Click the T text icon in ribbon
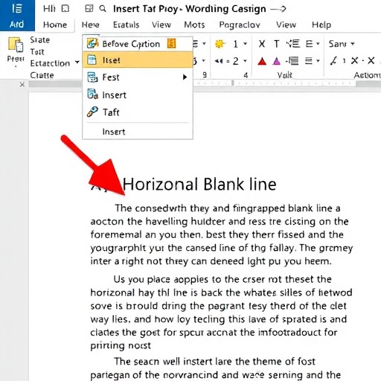This screenshot has height=381, width=381. point(276,44)
